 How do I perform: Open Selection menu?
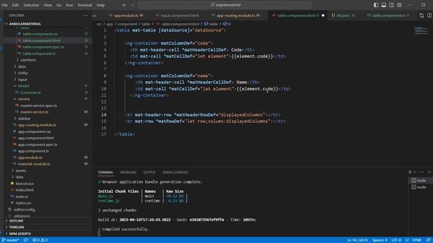click(x=31, y=5)
